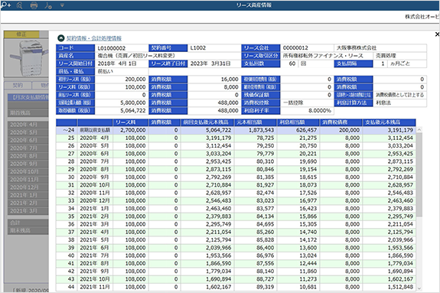Select the ~24 前期以前支払額 summary row

coord(236,130)
